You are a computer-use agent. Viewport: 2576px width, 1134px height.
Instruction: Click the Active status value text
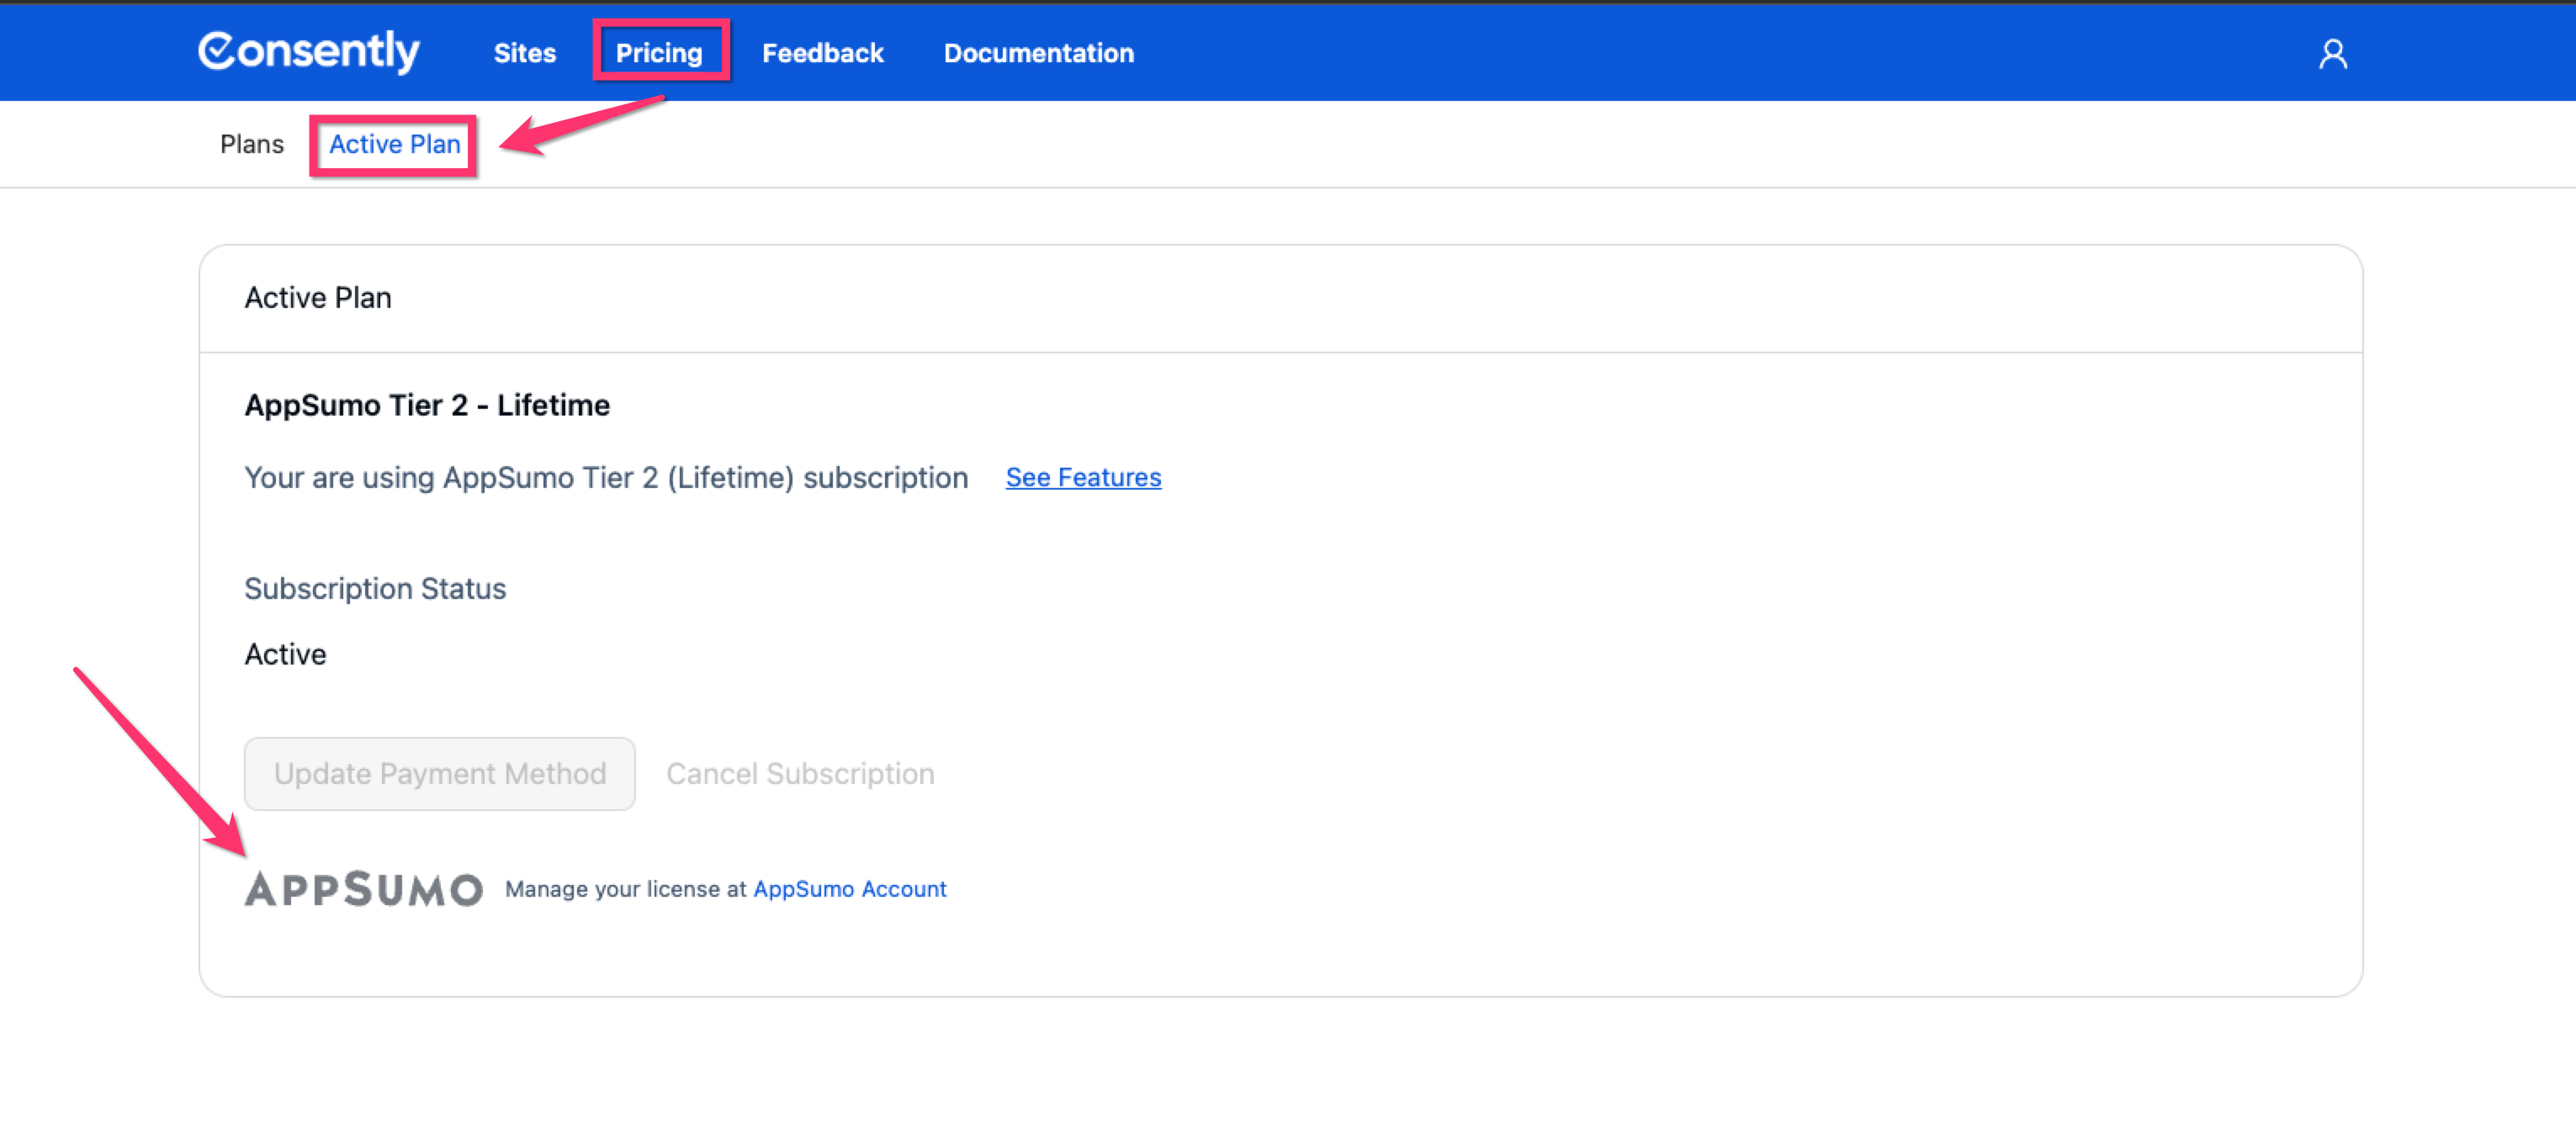tap(285, 654)
